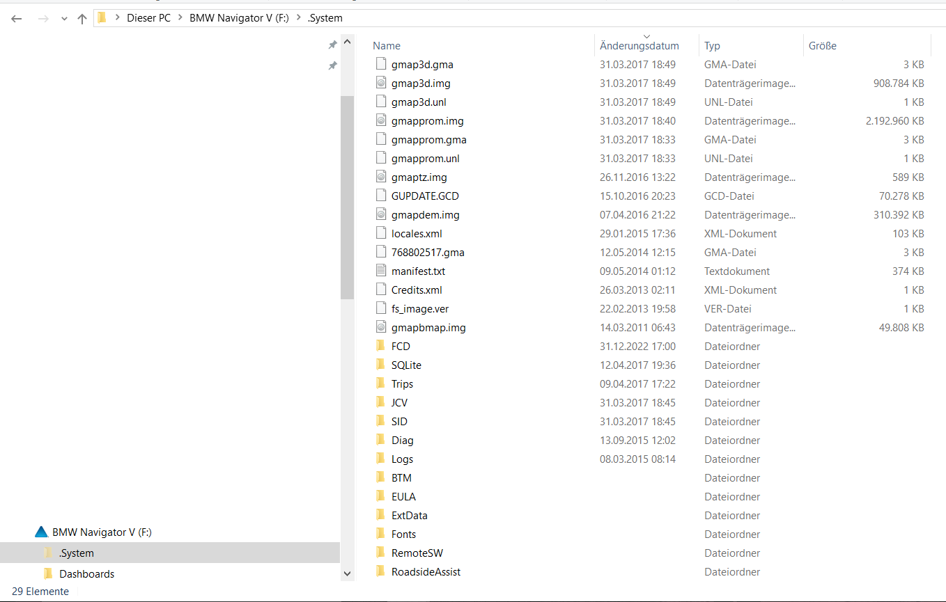Screen dimensions: 946x602
Task: Sort by the Änderungsdatum column header
Action: pyautogui.click(x=639, y=46)
